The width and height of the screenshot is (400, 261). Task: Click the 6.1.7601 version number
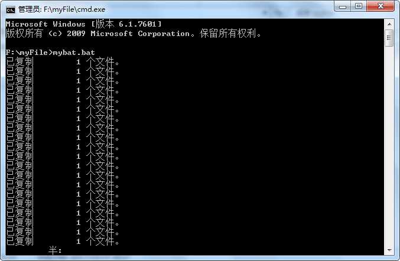138,24
